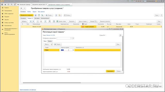Open the Дополнительно tab of document

[x=45, y=18]
